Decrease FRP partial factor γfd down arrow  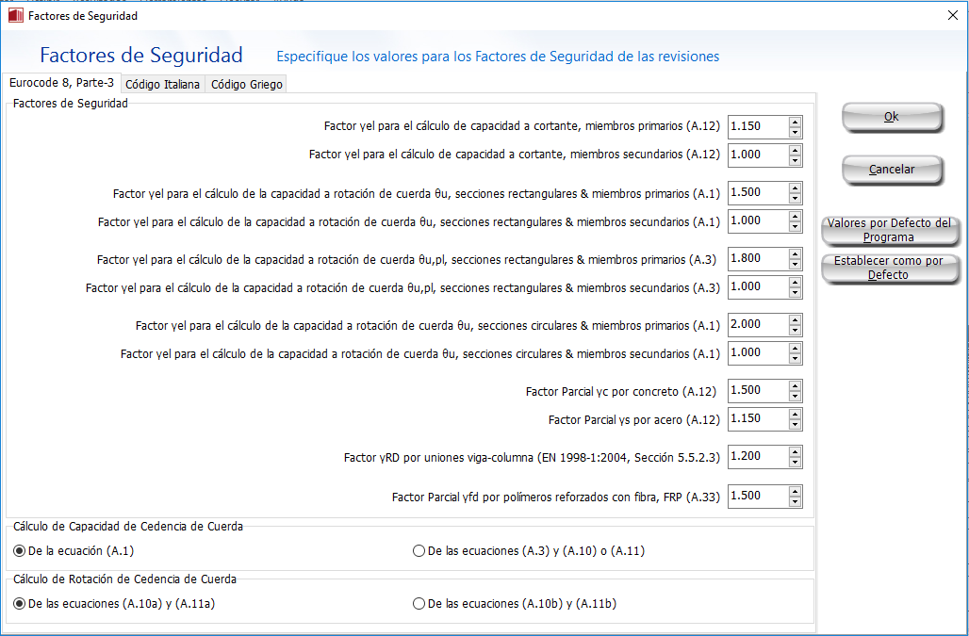pyautogui.click(x=796, y=501)
